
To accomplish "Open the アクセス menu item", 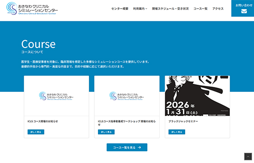I will pyautogui.click(x=218, y=9).
